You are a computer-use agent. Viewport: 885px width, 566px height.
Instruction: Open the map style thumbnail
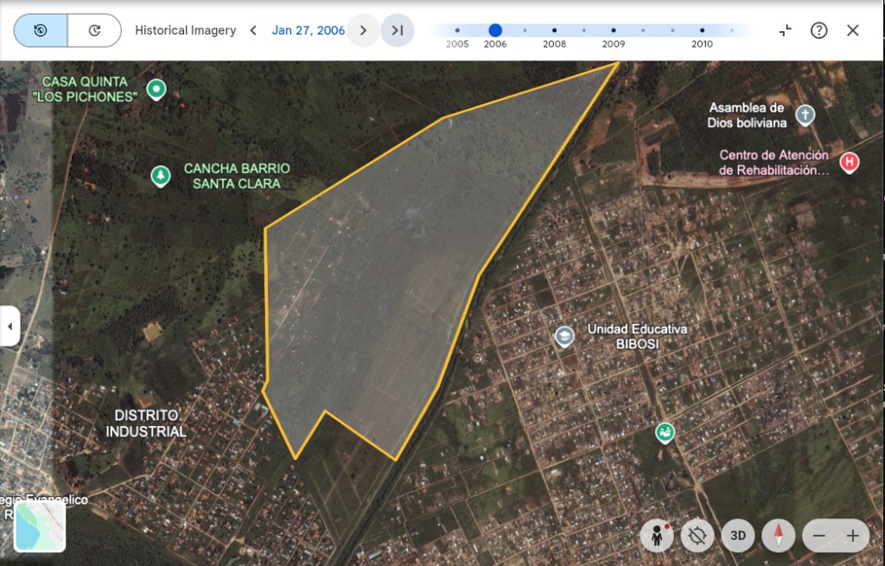tap(40, 526)
